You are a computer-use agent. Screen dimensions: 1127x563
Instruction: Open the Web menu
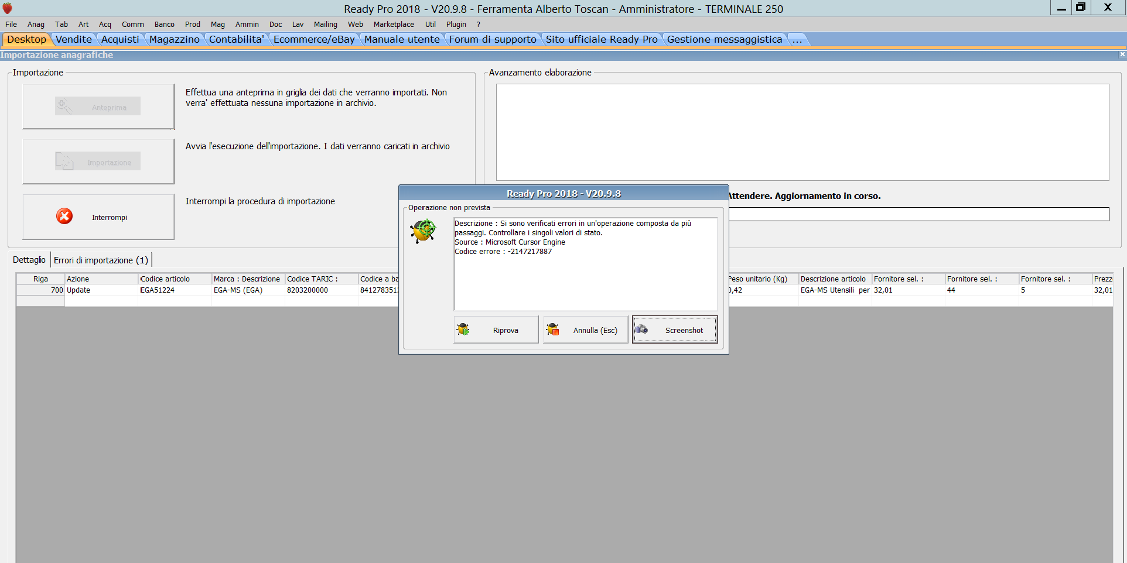(x=356, y=25)
